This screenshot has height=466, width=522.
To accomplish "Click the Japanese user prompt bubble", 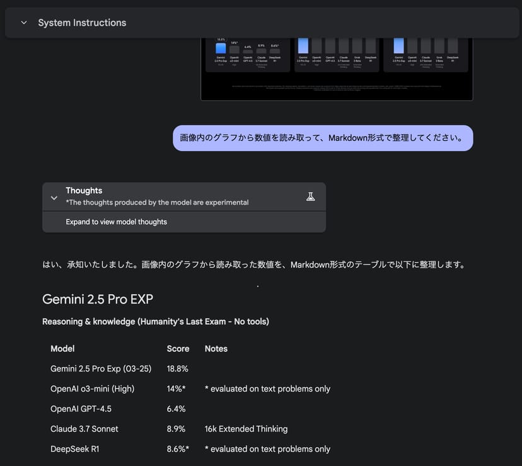I will (x=323, y=137).
